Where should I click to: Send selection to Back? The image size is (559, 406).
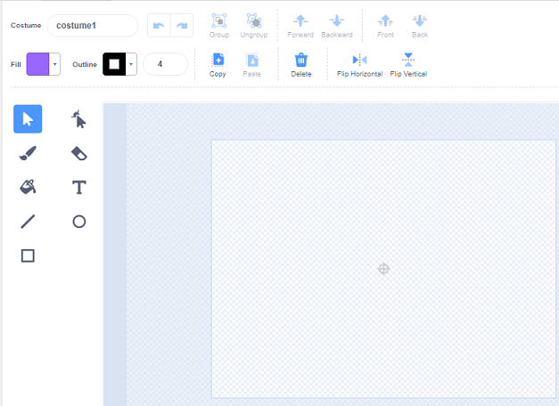pos(420,26)
